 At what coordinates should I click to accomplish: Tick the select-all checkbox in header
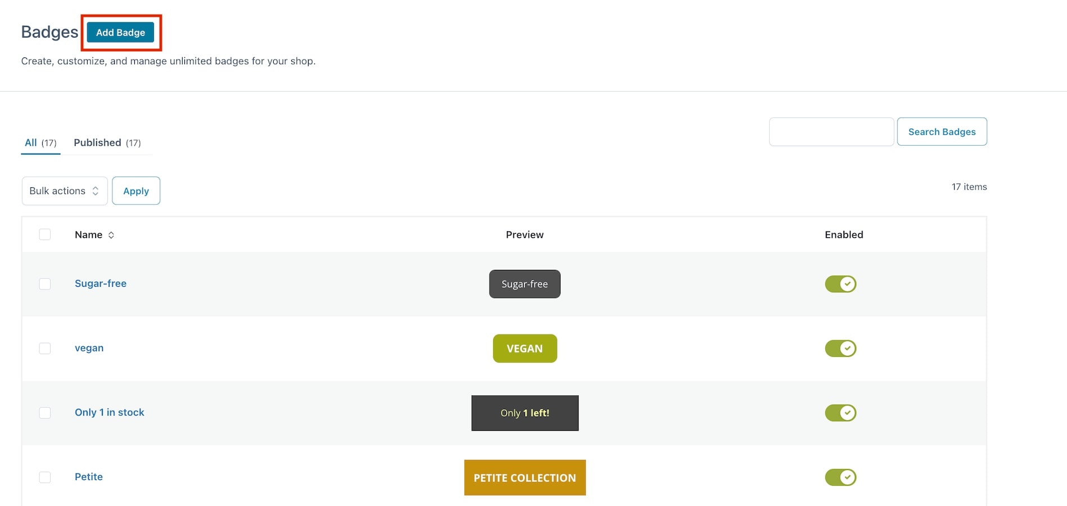45,234
